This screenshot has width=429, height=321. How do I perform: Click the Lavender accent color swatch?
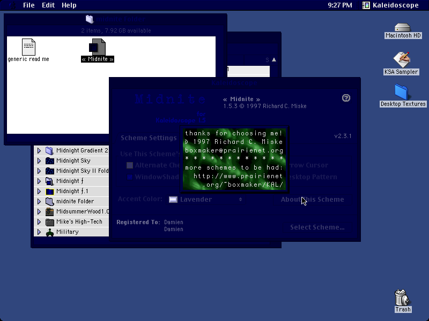click(173, 200)
